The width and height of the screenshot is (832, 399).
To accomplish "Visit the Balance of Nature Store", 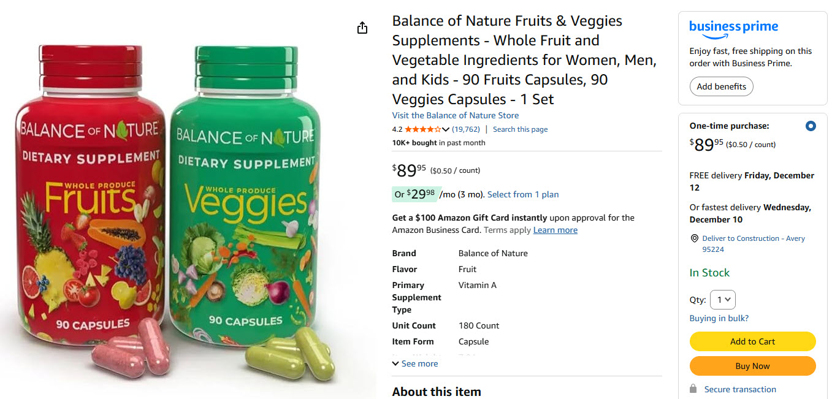I will (456, 115).
